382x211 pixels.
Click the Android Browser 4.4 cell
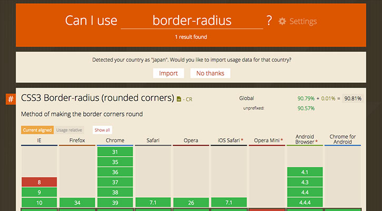[305, 193]
